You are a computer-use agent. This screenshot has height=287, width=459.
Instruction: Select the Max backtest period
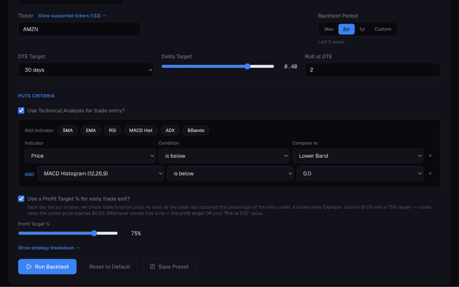pos(329,29)
